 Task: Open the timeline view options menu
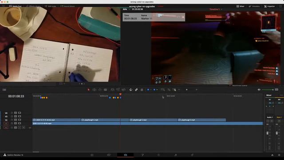point(4,90)
